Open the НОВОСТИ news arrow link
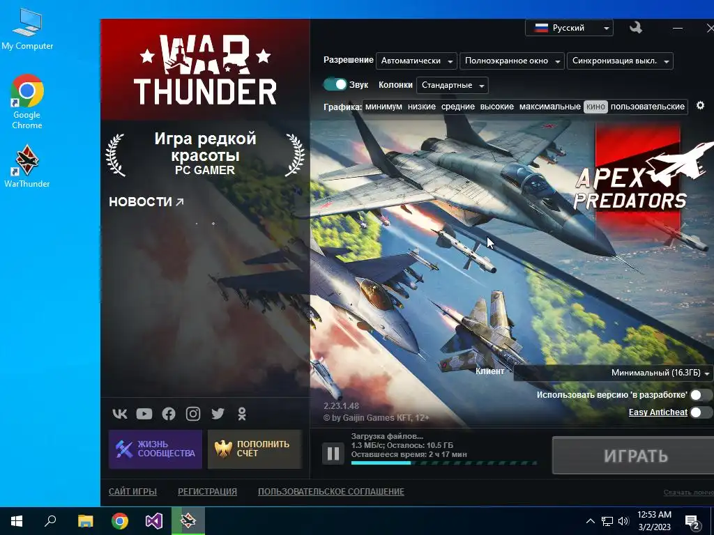 pyautogui.click(x=146, y=201)
